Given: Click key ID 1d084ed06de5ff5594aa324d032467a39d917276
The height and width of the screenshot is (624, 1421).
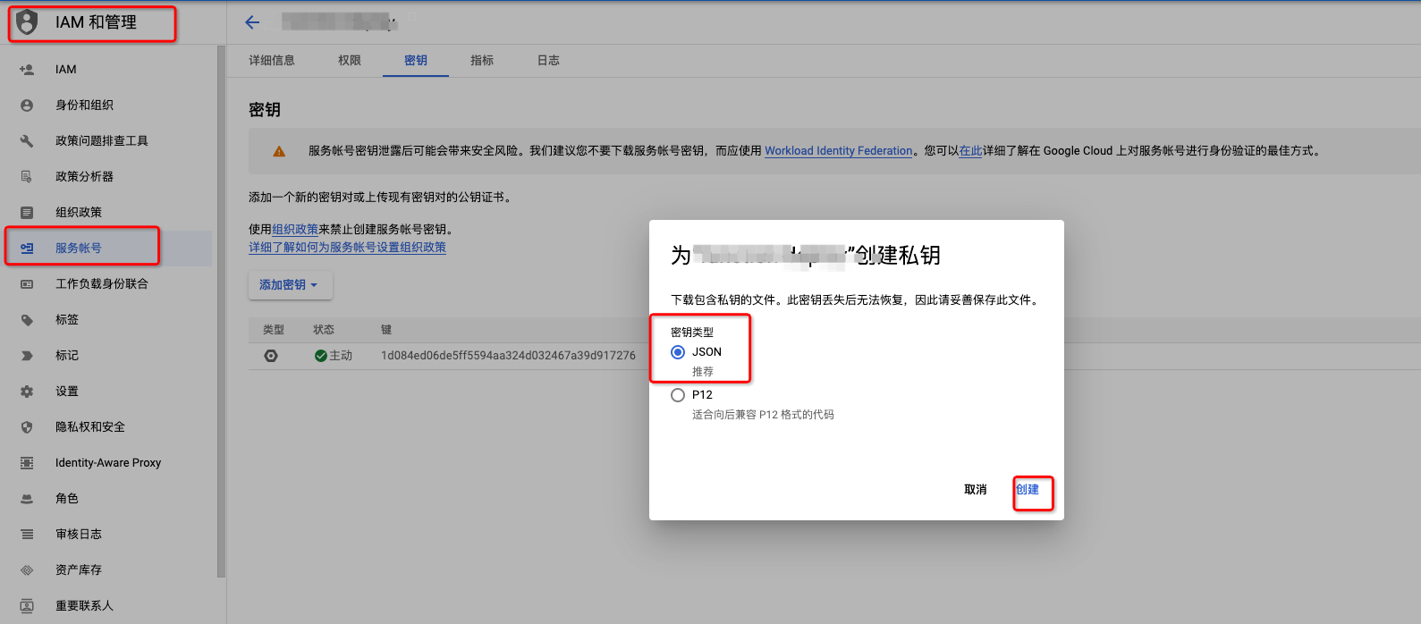Looking at the screenshot, I should (x=508, y=356).
